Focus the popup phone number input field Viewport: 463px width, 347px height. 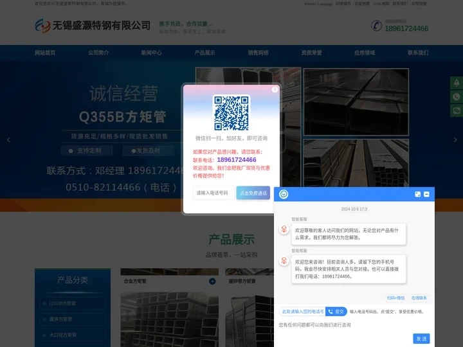tap(213, 193)
